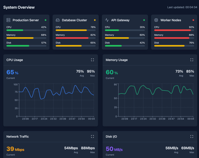Click the Database Cluster drive icon

pos(58,20)
